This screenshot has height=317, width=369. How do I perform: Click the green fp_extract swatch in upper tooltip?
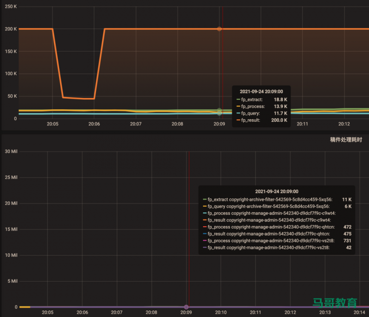tap(238, 100)
